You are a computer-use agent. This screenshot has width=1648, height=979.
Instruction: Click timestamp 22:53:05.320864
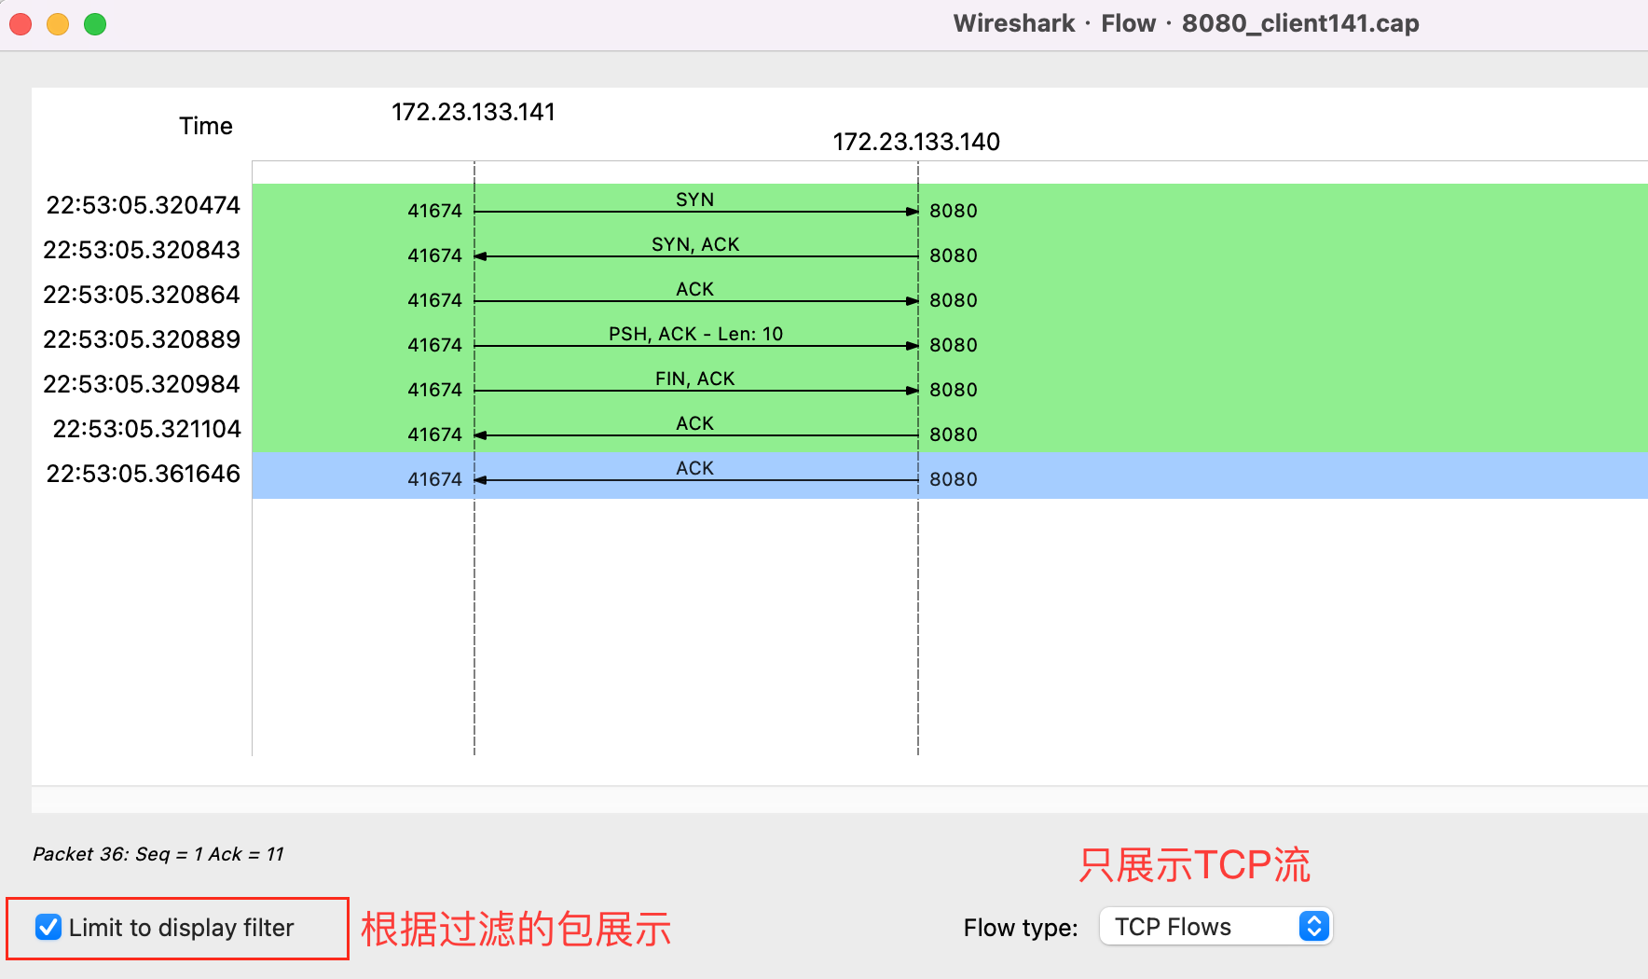[142, 295]
